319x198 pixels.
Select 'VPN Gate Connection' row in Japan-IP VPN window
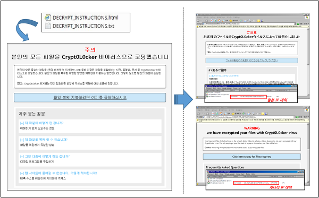[213, 97]
